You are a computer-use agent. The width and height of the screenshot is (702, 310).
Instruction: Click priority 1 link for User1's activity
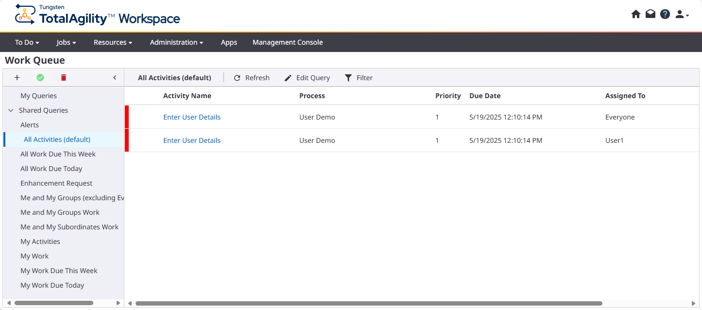437,140
